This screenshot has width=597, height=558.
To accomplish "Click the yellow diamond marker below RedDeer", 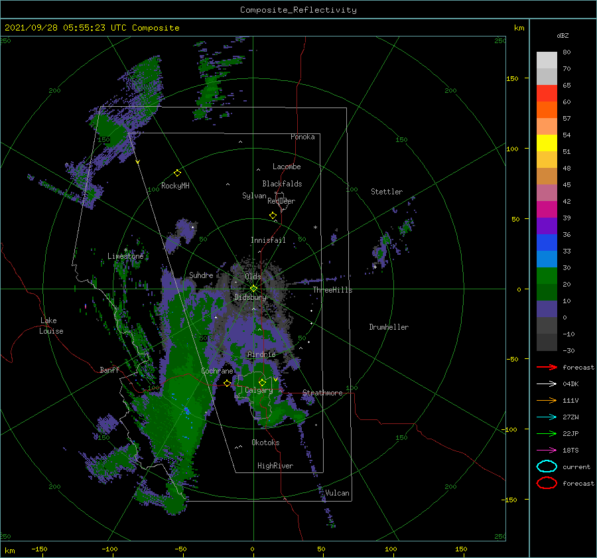I will [273, 216].
